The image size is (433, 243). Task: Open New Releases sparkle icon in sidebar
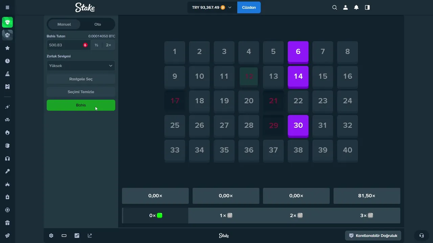point(7,107)
